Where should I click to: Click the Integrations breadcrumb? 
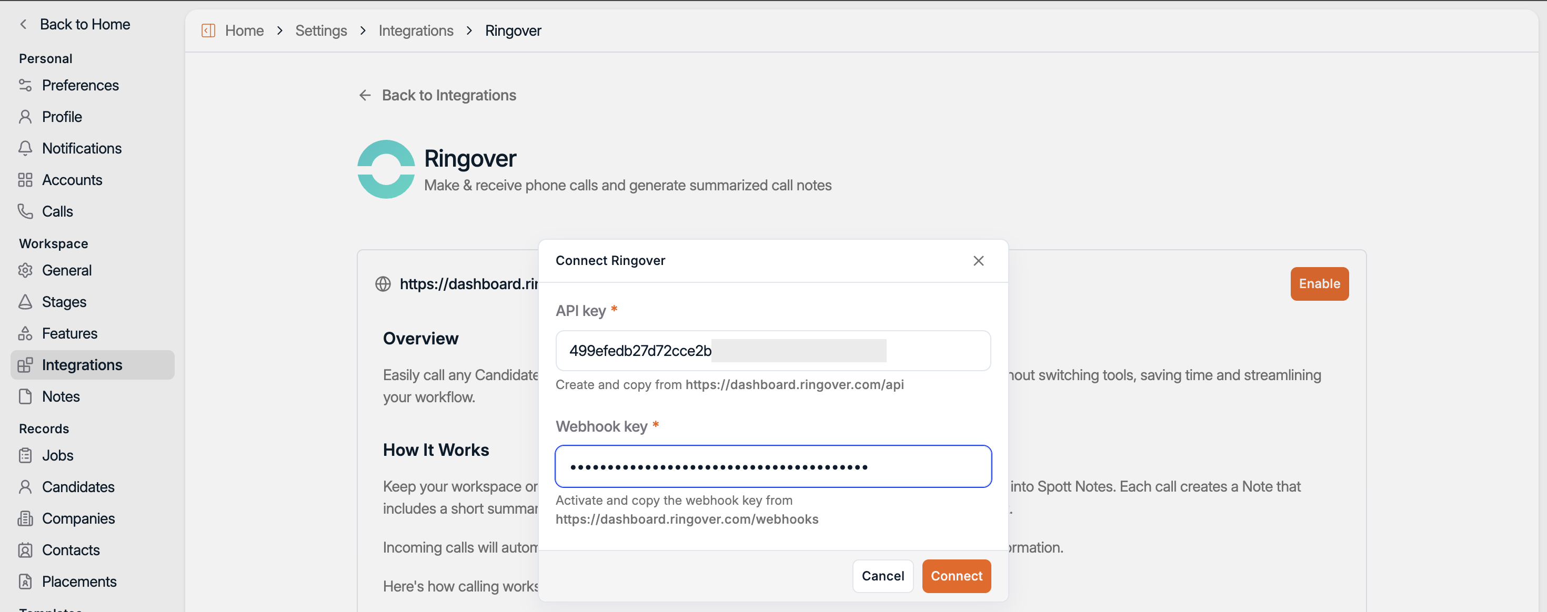tap(416, 30)
